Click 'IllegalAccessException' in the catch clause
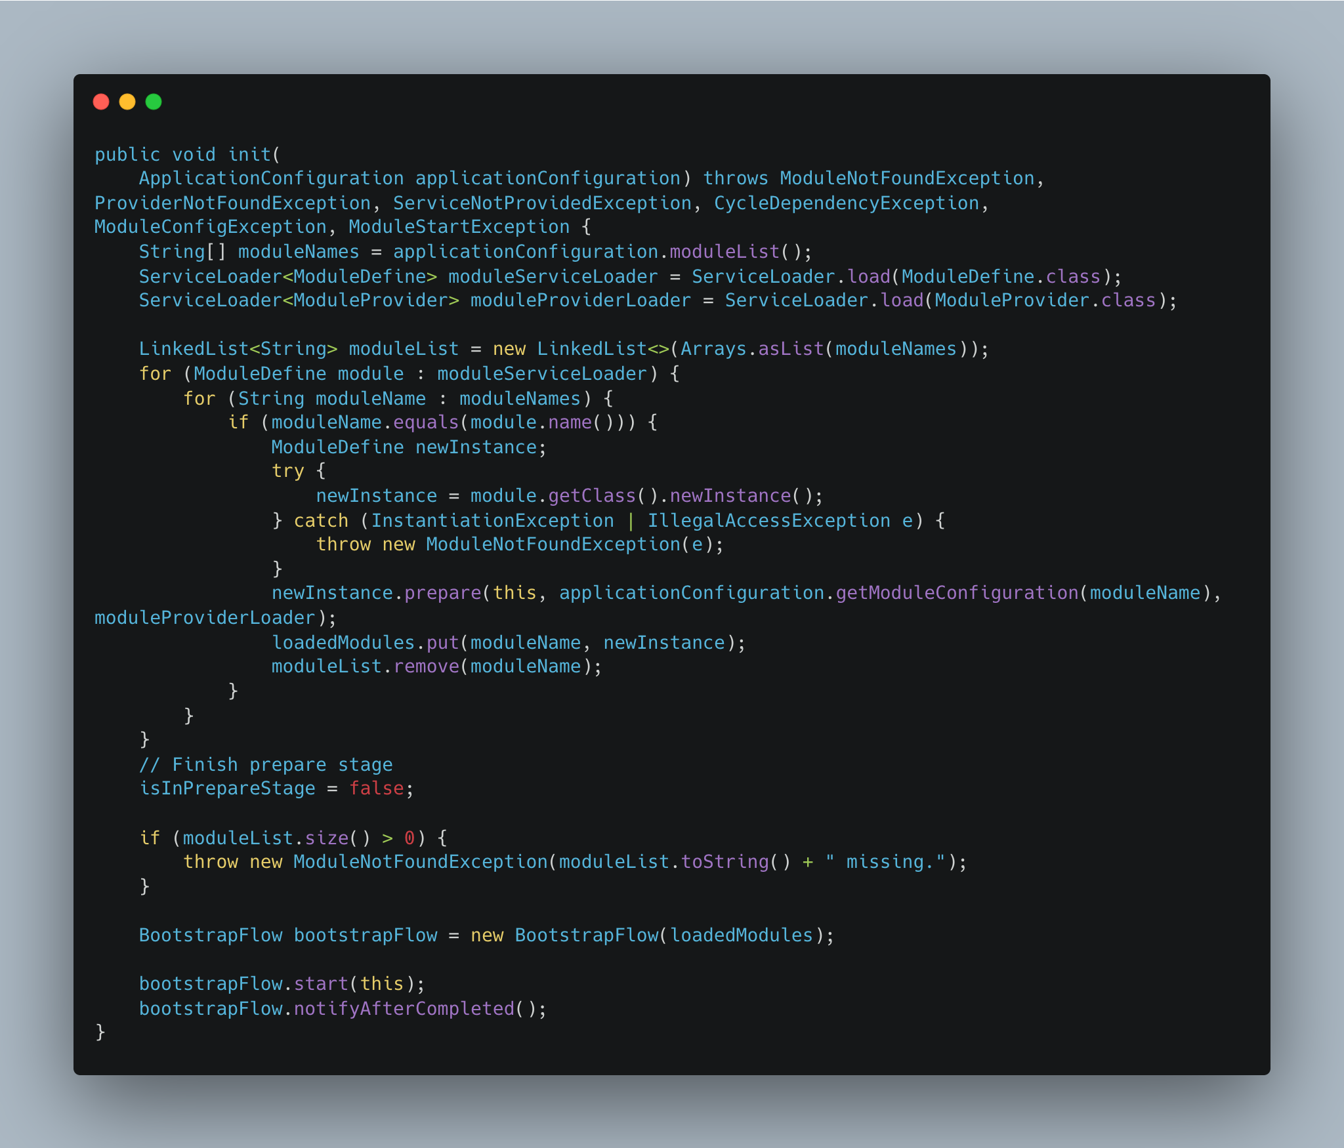 [768, 521]
